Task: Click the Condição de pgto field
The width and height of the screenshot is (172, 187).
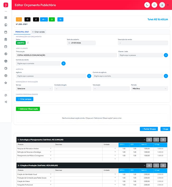Action: (73, 88)
